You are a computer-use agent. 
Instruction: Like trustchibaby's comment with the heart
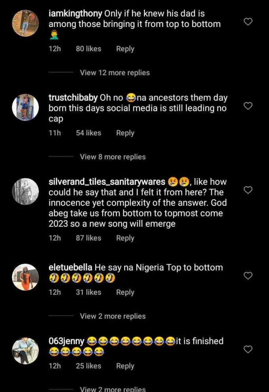248,106
